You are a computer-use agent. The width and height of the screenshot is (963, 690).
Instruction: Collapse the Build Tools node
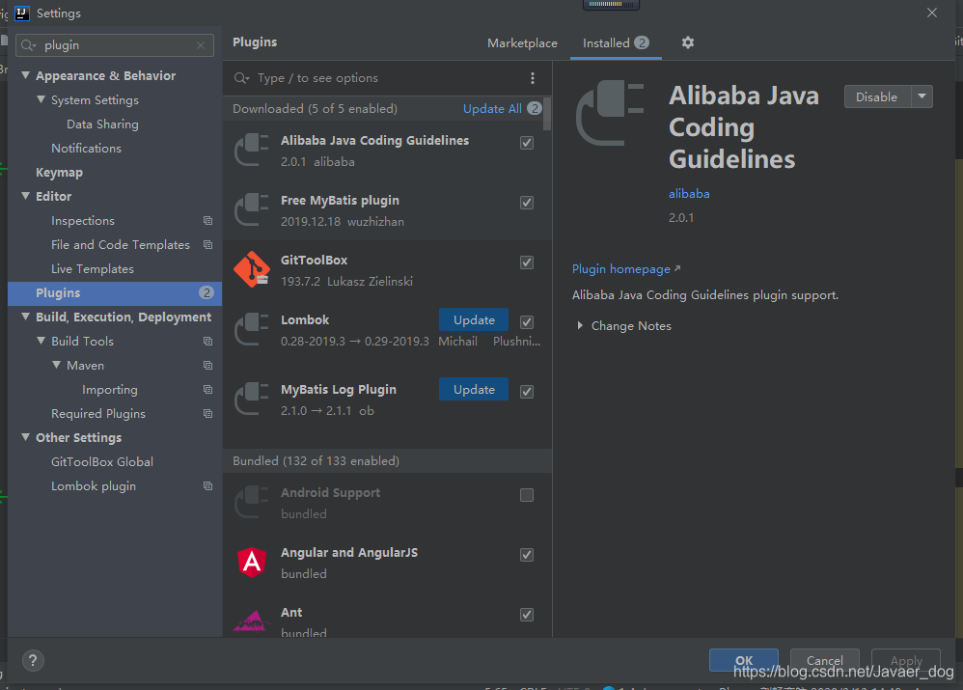pos(41,341)
